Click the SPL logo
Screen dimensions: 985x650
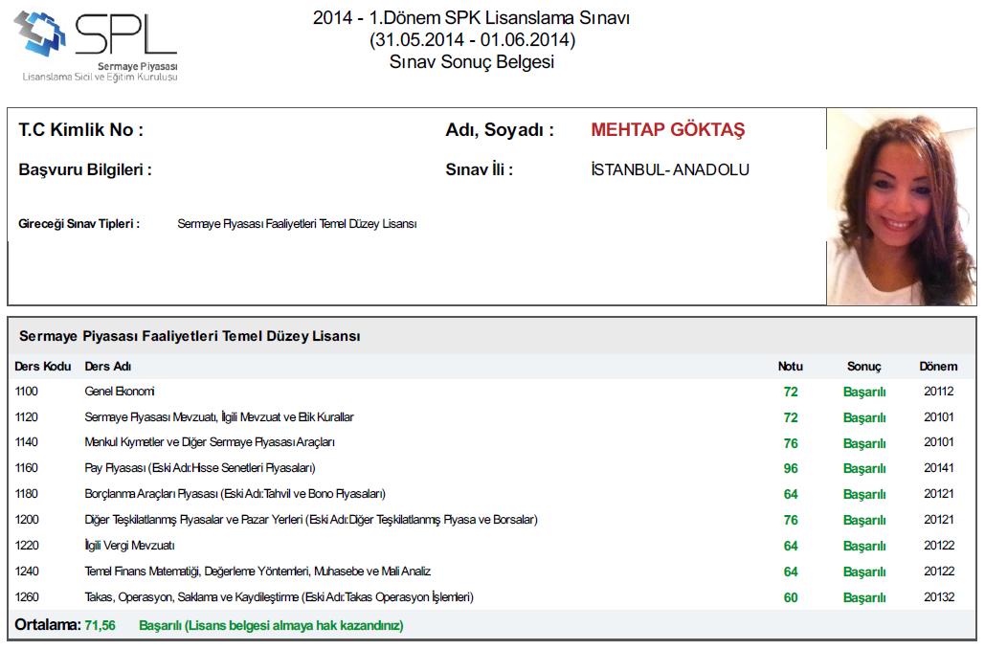[x=96, y=45]
